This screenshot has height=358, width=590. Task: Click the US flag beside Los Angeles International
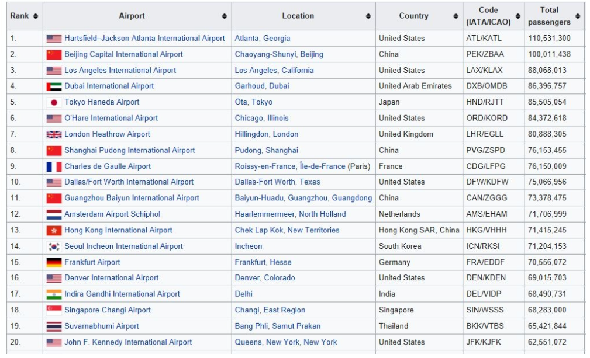point(54,71)
